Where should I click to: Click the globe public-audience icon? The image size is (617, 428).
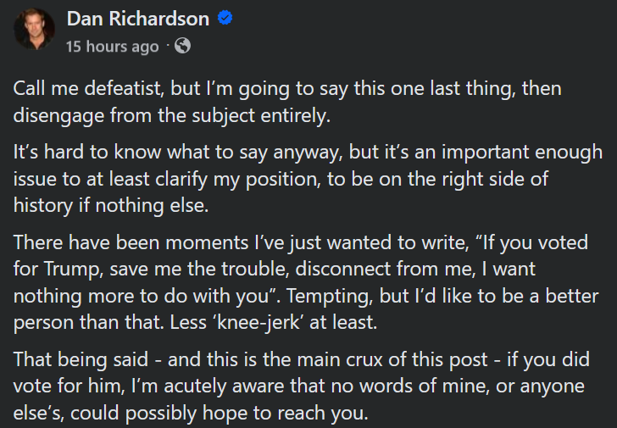click(182, 46)
